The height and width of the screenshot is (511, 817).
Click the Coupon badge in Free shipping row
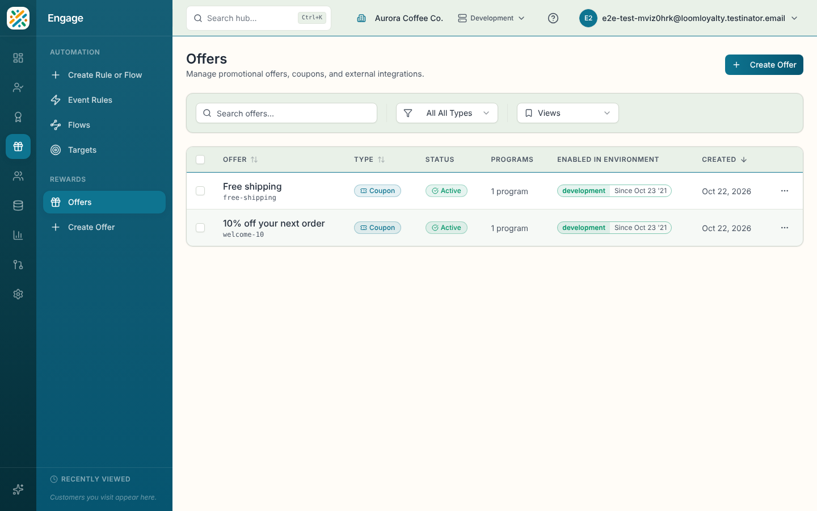378,191
